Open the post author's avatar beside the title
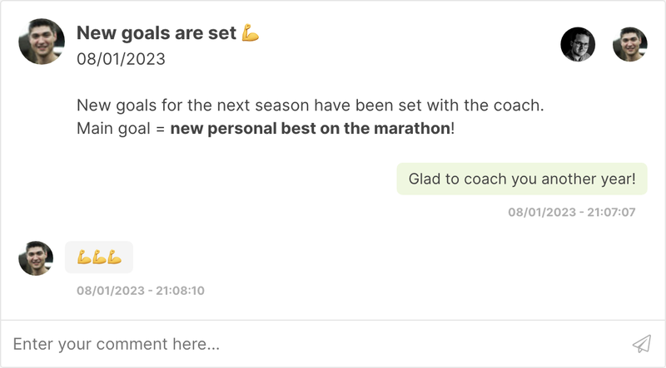 click(42, 42)
